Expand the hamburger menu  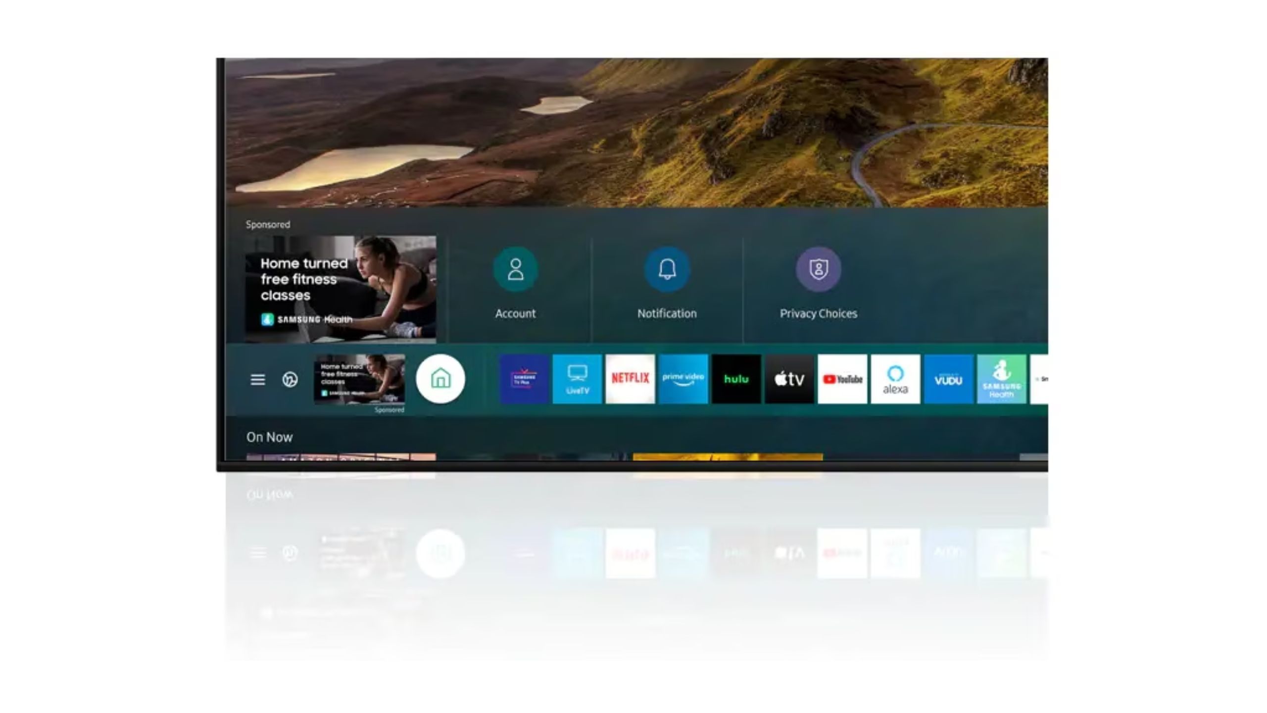coord(257,379)
